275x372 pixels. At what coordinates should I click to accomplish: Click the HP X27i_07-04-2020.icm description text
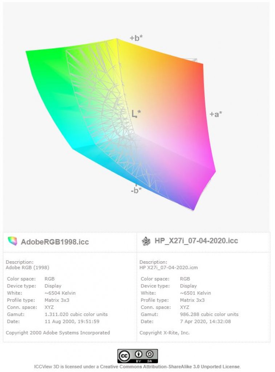[169, 268]
